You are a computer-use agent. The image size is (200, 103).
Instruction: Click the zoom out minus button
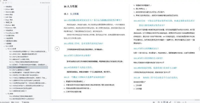pyautogui.click(x=183, y=102)
